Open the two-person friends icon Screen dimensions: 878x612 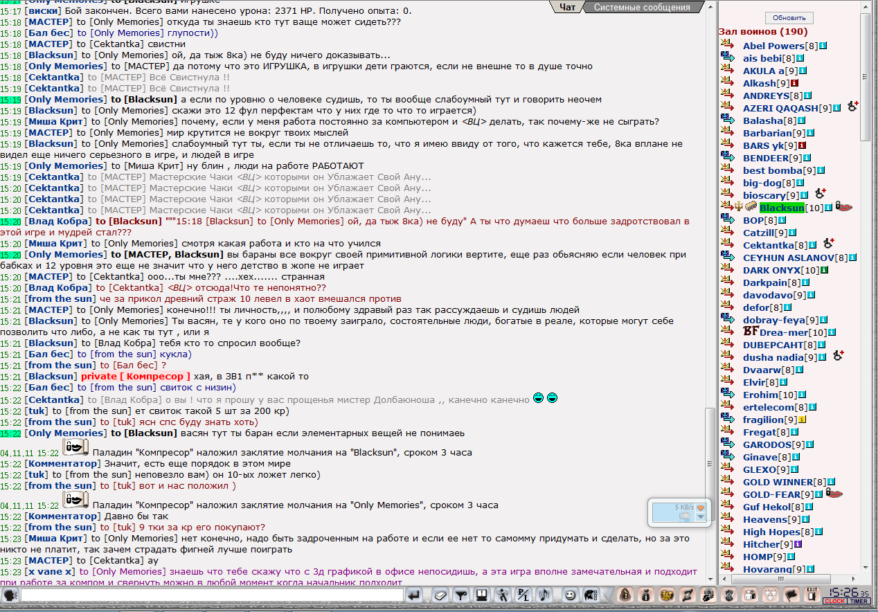749,595
